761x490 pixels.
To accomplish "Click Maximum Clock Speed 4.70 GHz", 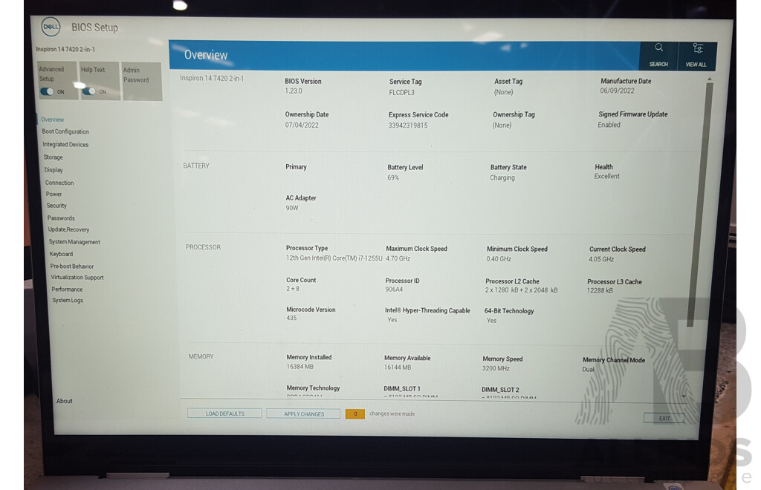I will click(x=398, y=258).
